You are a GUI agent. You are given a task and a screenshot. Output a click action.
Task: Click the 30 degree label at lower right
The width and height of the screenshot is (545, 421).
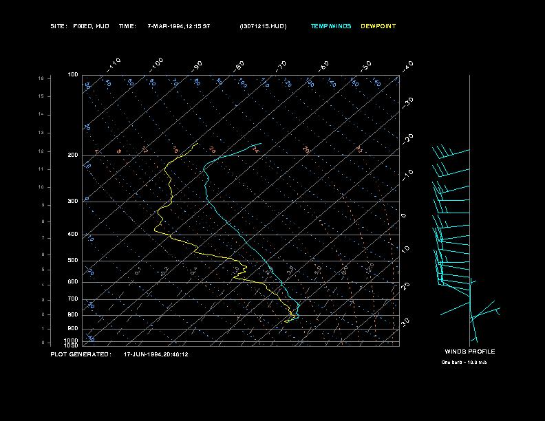point(406,321)
